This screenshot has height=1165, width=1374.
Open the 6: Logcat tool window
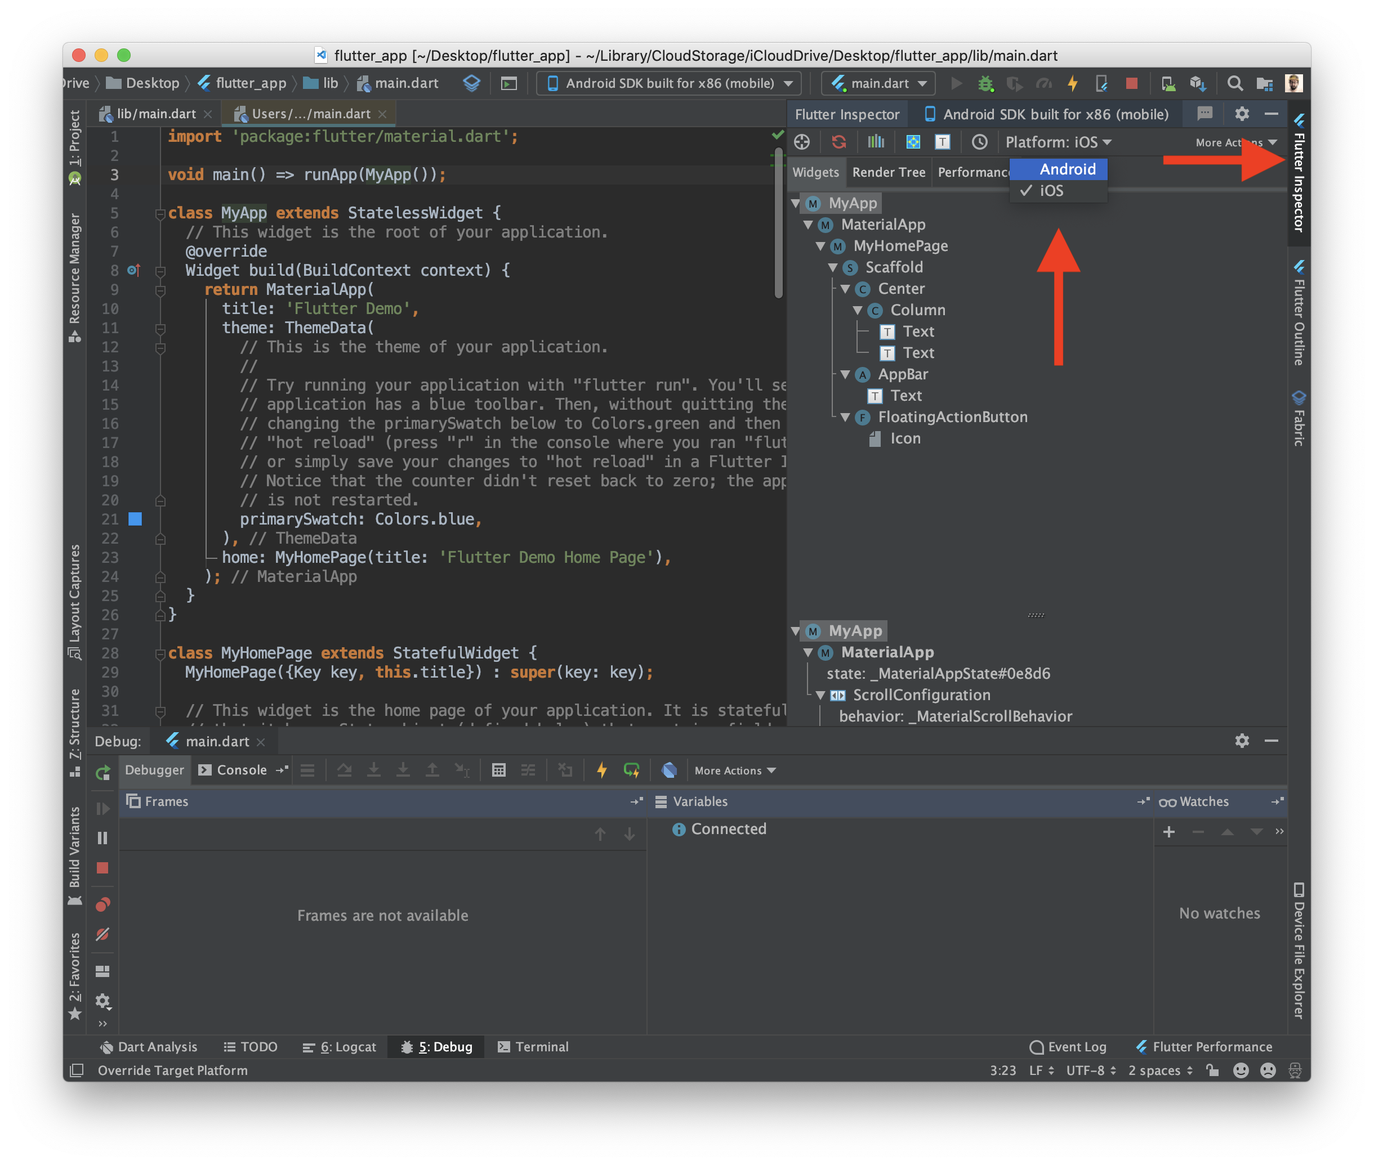(339, 1047)
